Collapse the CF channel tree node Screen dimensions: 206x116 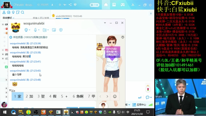pos(3,24)
